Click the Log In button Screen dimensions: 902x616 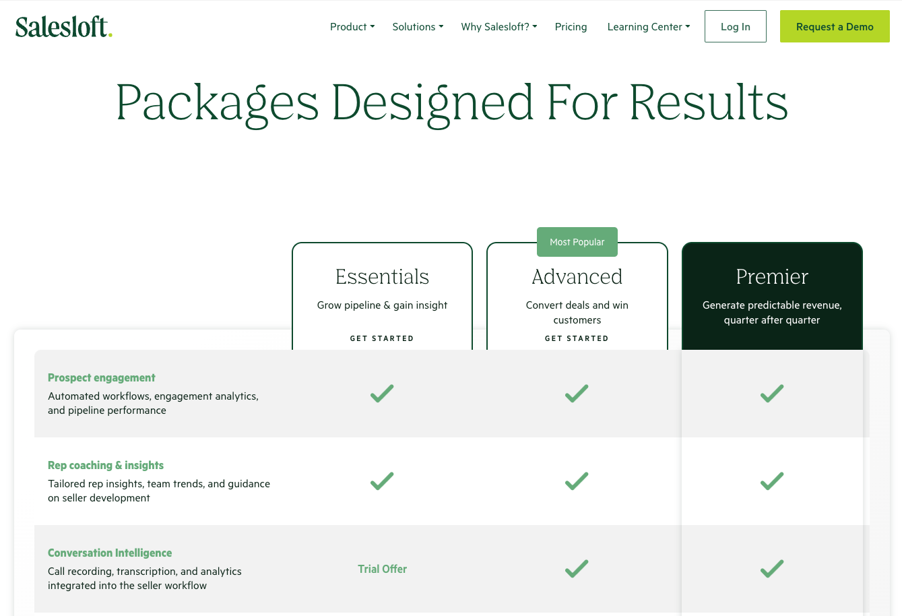pos(736,26)
